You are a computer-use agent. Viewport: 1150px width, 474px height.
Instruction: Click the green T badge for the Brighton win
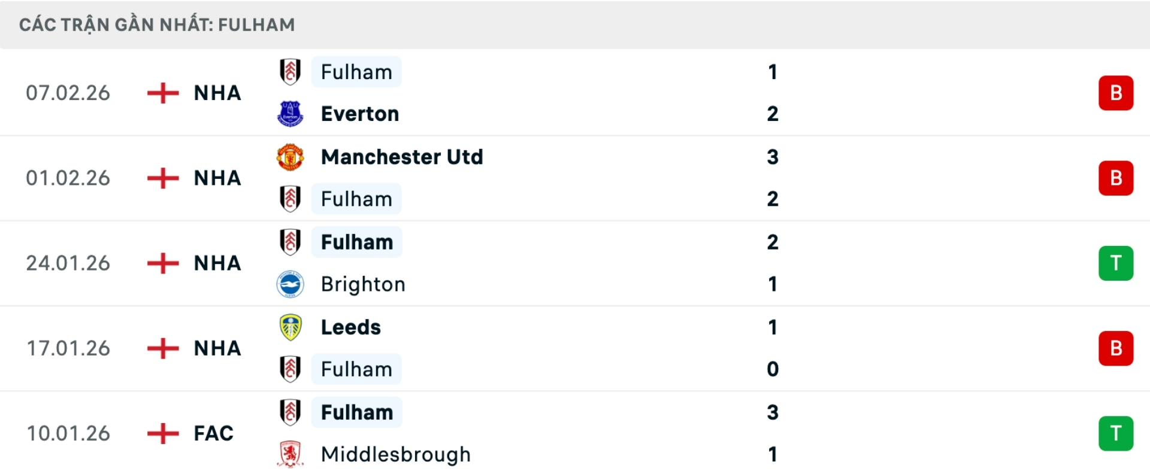point(1115,263)
